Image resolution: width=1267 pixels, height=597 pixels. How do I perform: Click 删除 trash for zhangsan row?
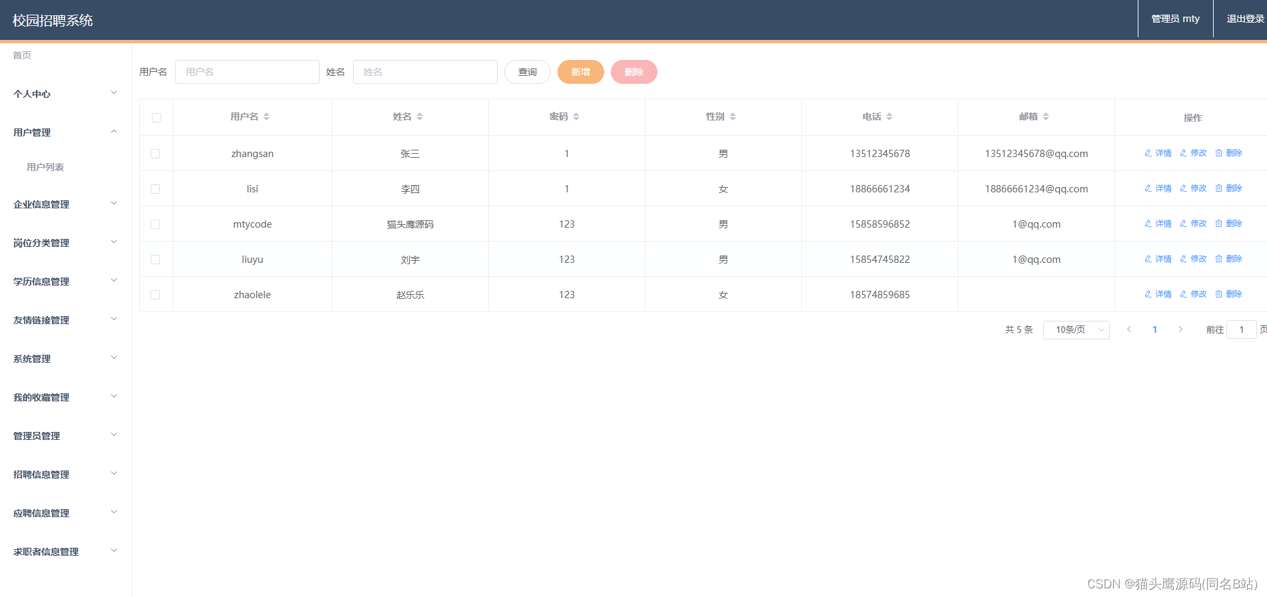[1228, 153]
